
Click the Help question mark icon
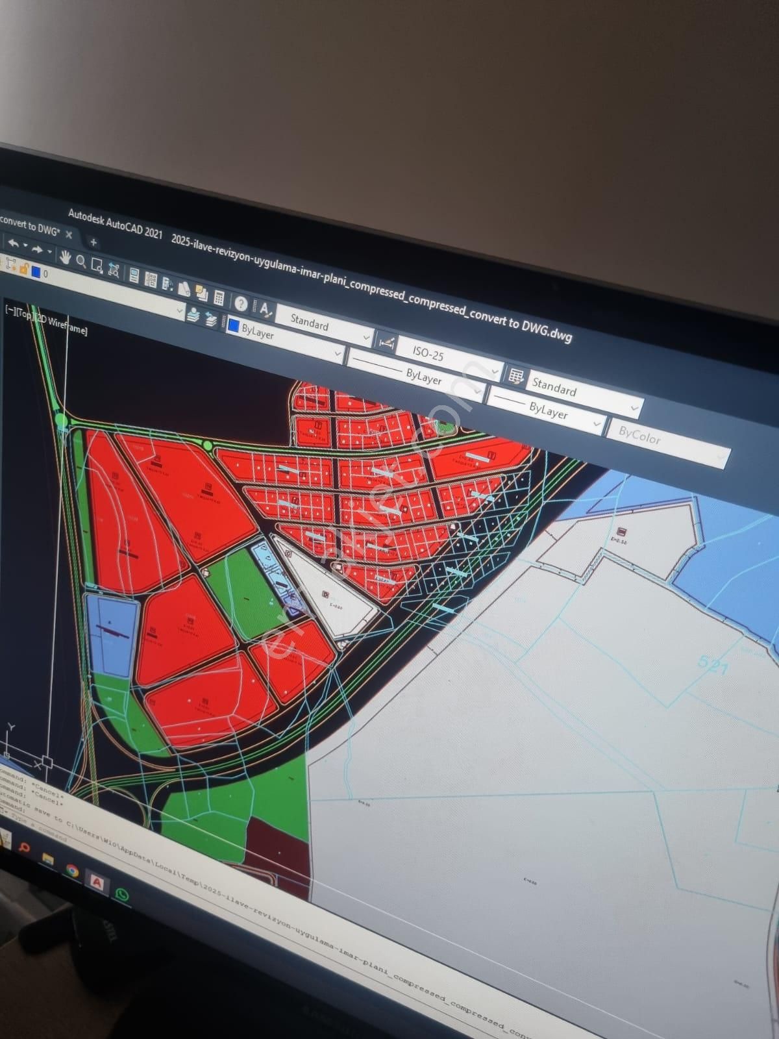[241, 304]
